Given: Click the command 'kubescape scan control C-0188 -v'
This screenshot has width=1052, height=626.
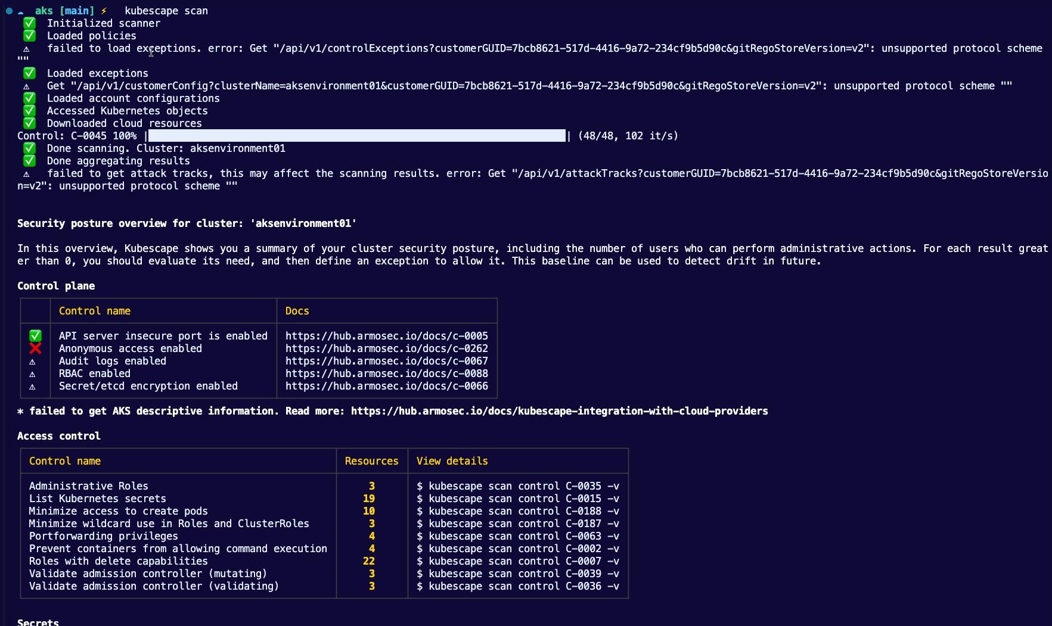Looking at the screenshot, I should coord(524,511).
